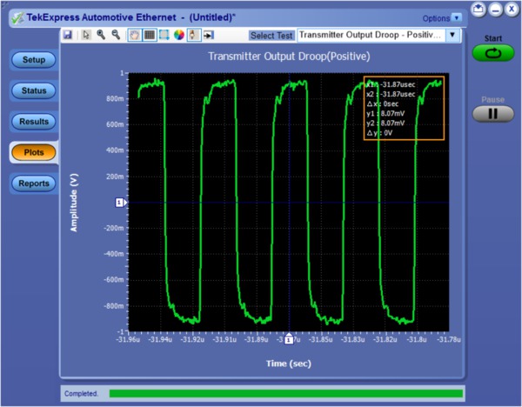The width and height of the screenshot is (522, 407).
Task: Toggle the rectangle zoom selection tool
Action: point(164,35)
